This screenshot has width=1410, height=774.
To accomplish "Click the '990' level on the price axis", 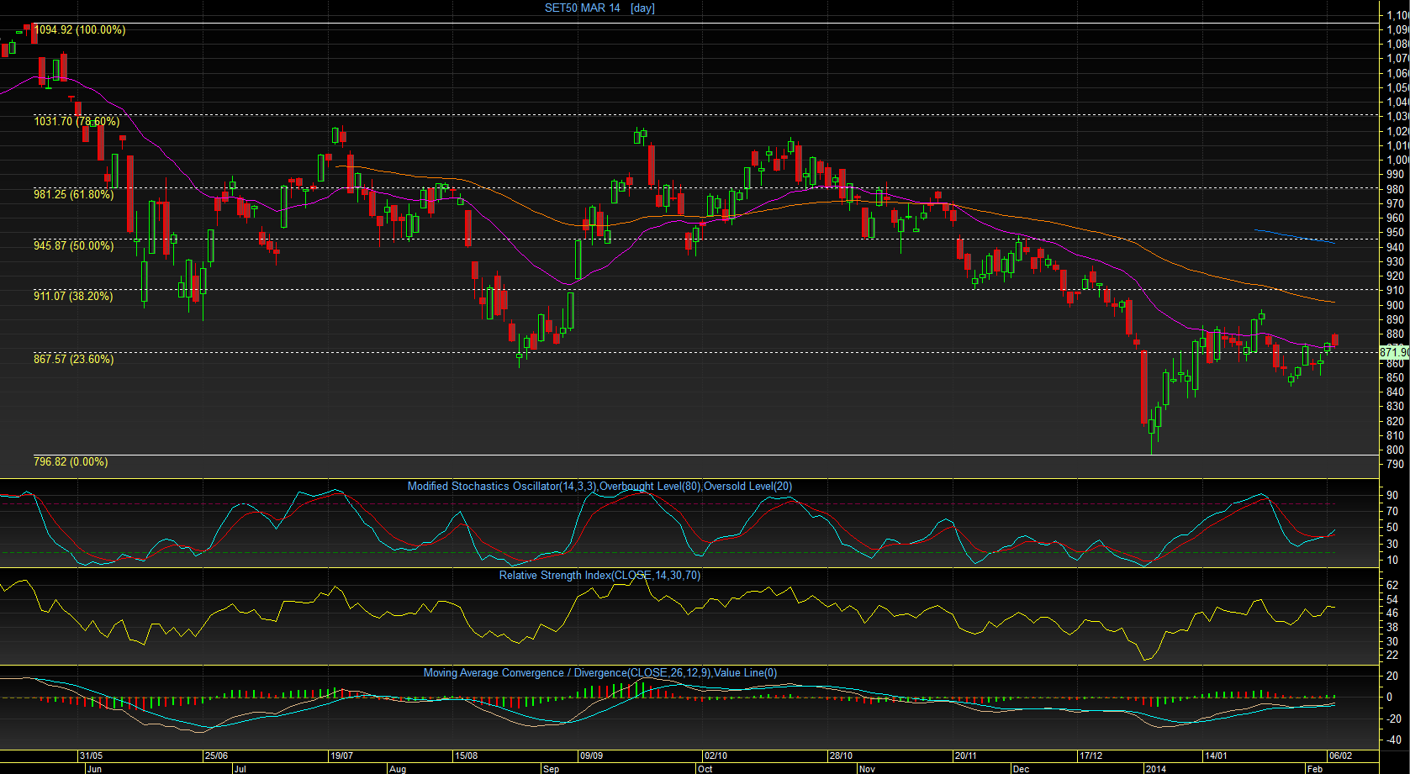I will point(1395,175).
